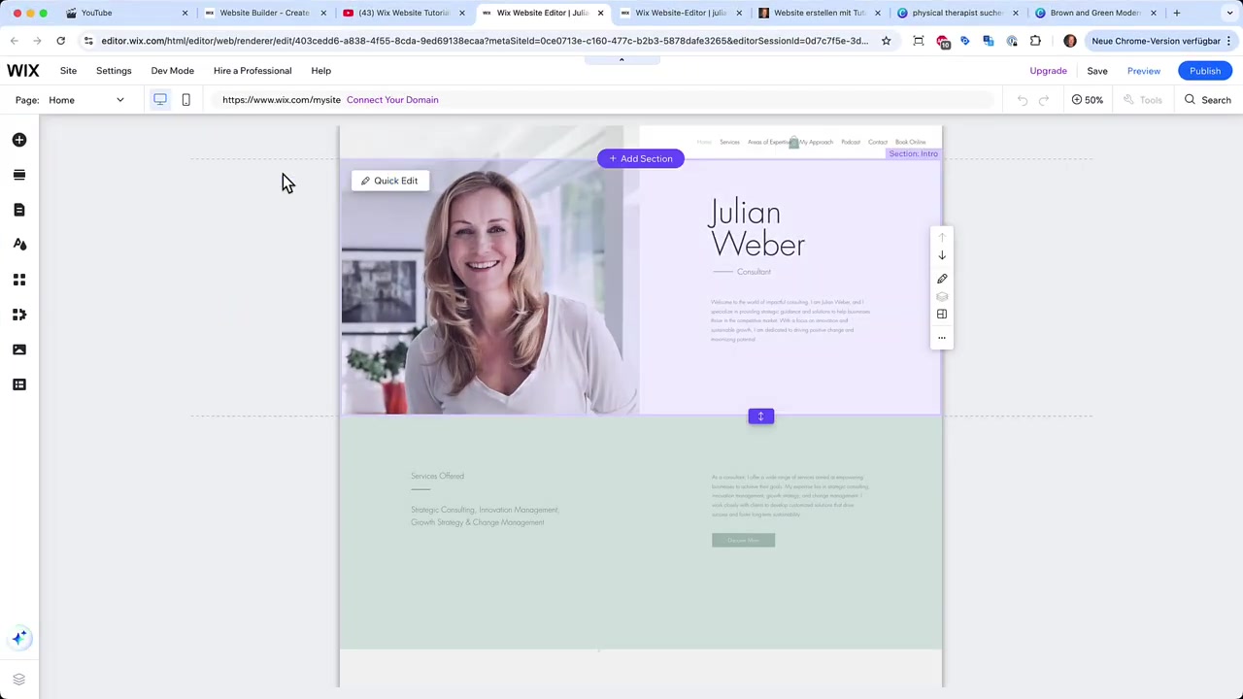Collapse top bar chevron
This screenshot has width=1243, height=699.
[x=621, y=59]
